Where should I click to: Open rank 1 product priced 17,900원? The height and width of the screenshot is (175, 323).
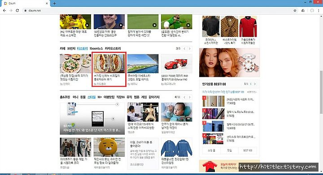230,101
